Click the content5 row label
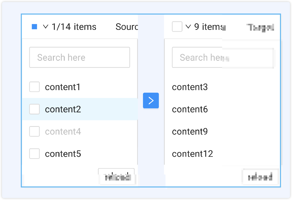Image resolution: width=292 pixels, height=200 pixels. click(63, 154)
